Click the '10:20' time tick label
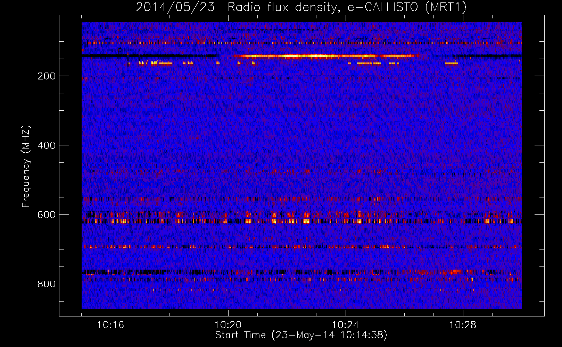The height and width of the screenshot is (347, 562). pyautogui.click(x=228, y=325)
